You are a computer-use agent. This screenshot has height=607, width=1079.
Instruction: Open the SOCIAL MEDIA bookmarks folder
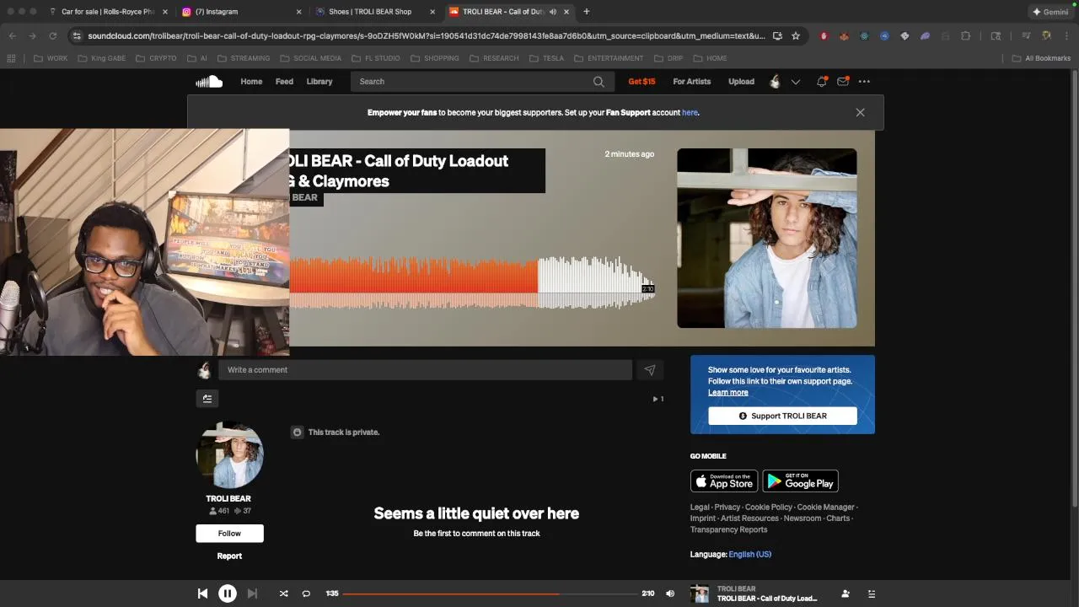[x=310, y=58]
